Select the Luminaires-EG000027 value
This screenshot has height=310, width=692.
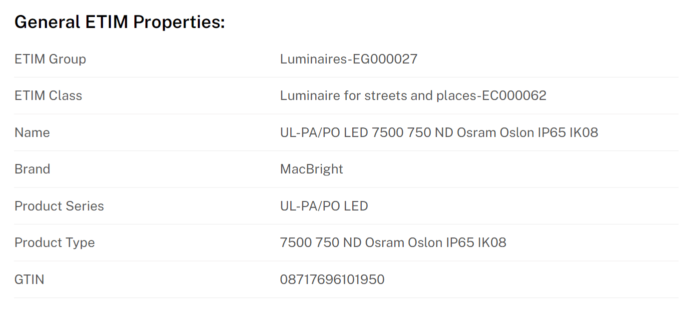[x=348, y=59]
